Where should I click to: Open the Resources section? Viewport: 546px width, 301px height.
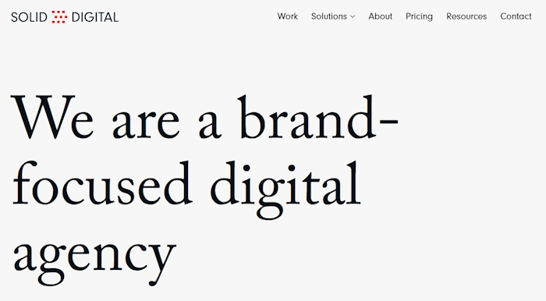(466, 16)
